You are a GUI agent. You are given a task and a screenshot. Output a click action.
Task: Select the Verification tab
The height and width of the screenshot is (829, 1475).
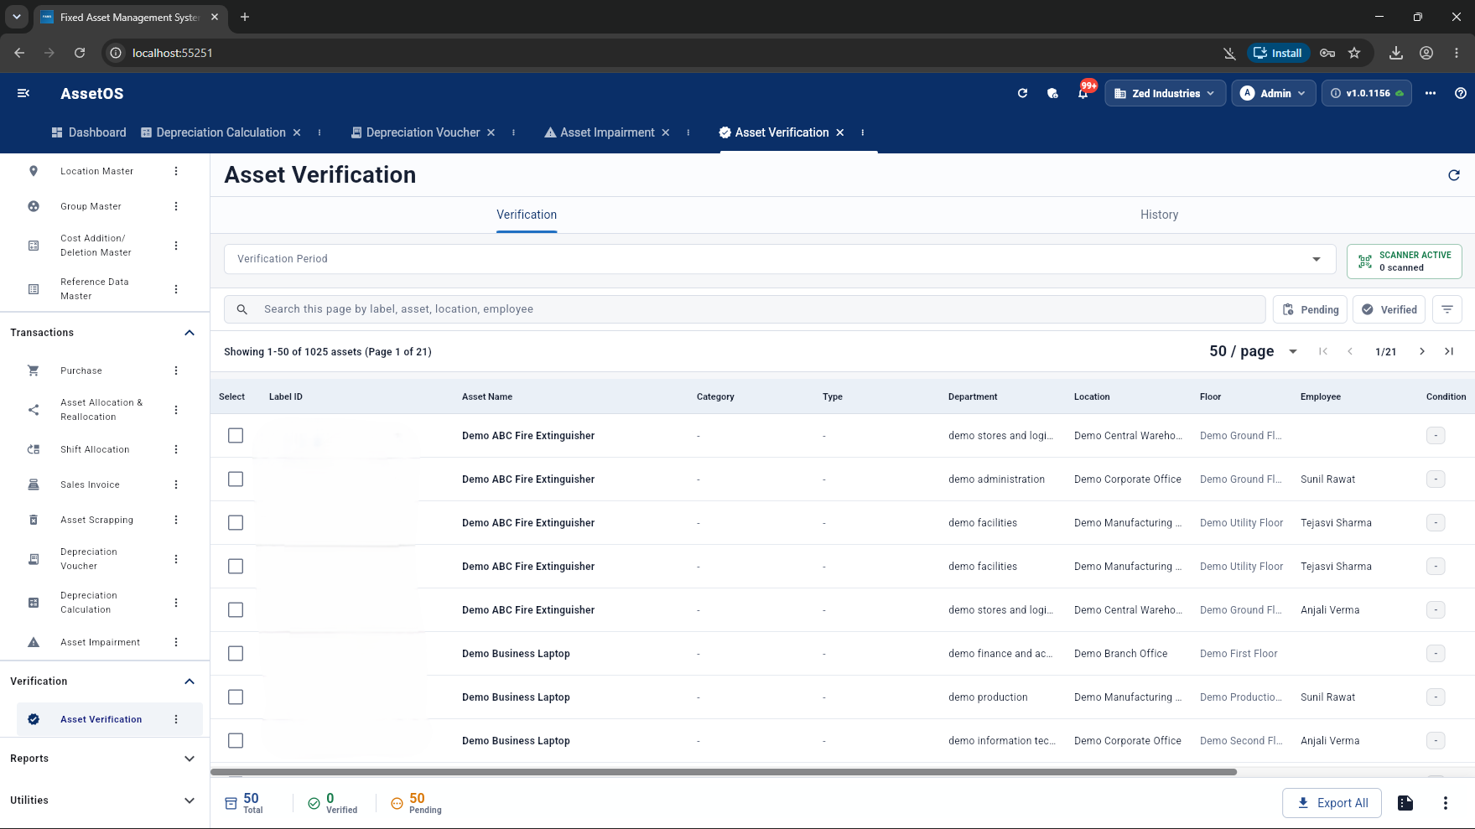[x=527, y=215]
